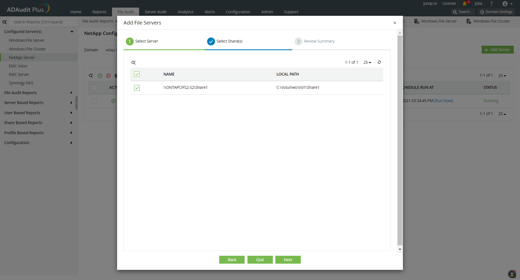Select the File Audit tab

click(126, 12)
